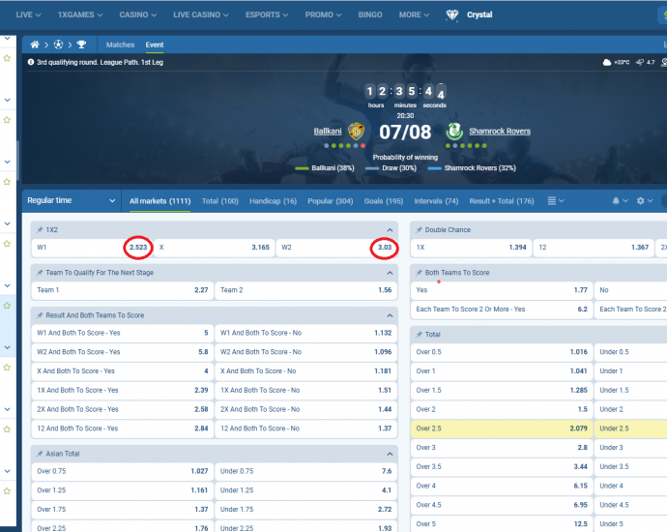Screen dimensions: 667x532
Task: Open the CASINO menu
Action: (138, 15)
